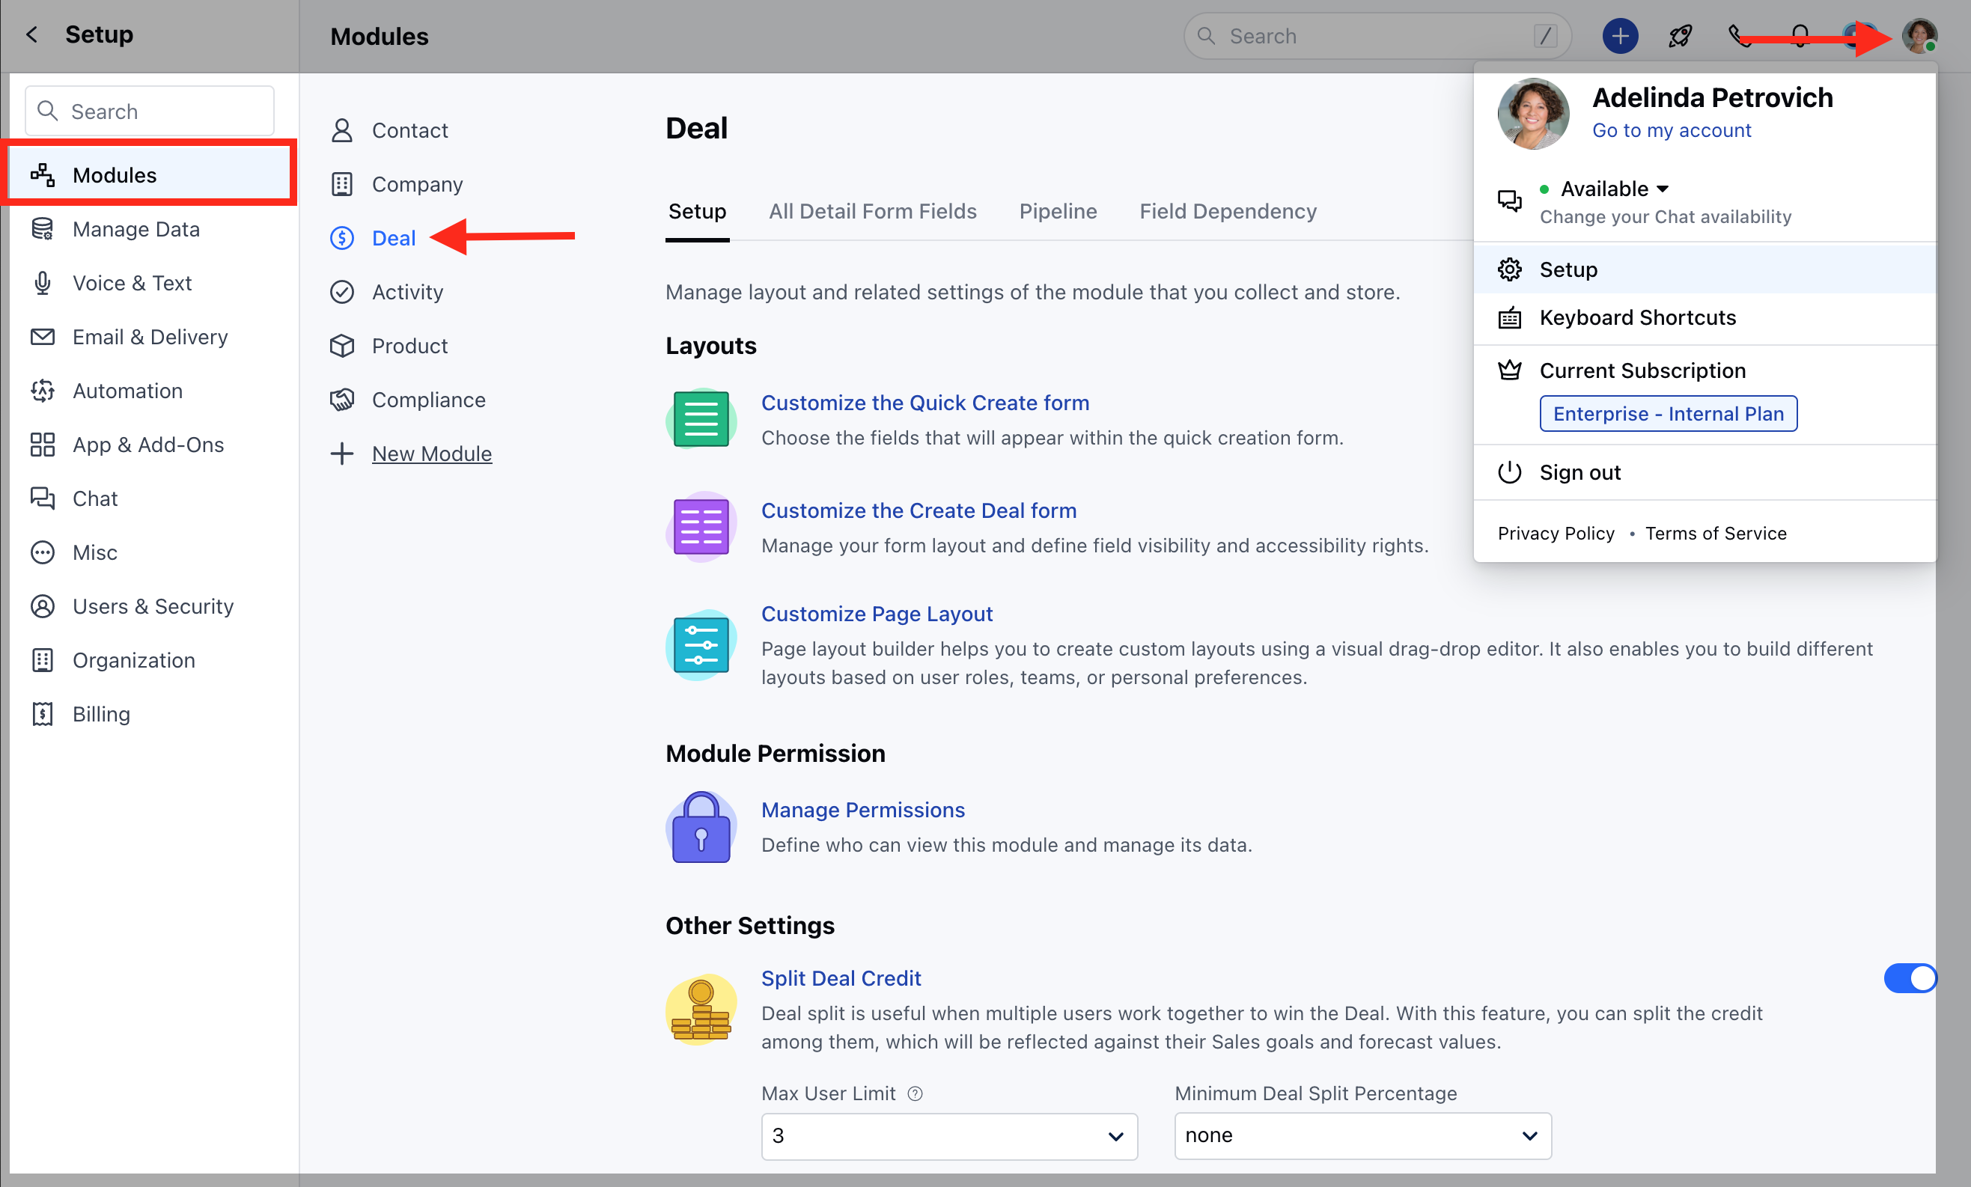
Task: Click the back arrow beside Setup
Action: (x=32, y=34)
